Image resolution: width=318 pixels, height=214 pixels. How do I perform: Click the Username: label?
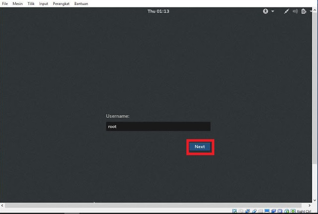[118, 116]
